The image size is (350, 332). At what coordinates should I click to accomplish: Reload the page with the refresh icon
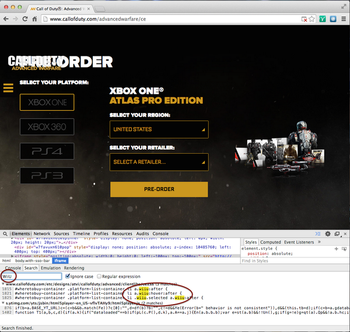pos(24,19)
